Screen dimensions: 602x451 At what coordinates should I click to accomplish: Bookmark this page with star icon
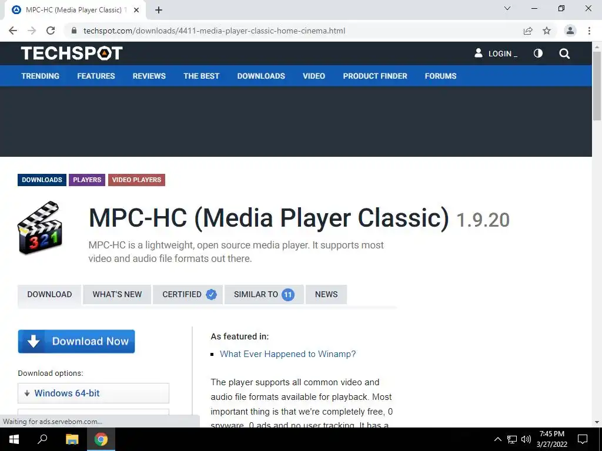point(547,31)
